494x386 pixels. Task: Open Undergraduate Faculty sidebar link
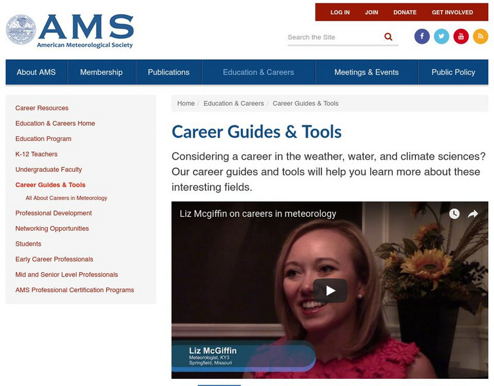(x=48, y=170)
